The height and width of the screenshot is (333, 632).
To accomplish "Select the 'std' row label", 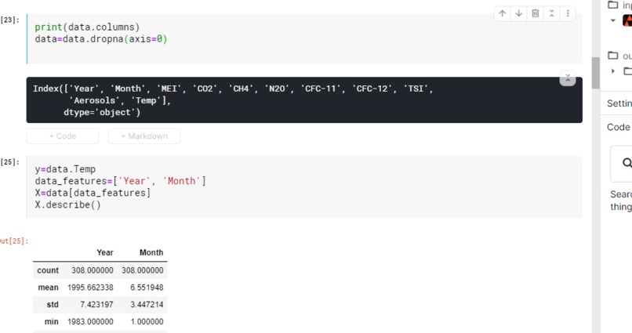I will click(53, 305).
